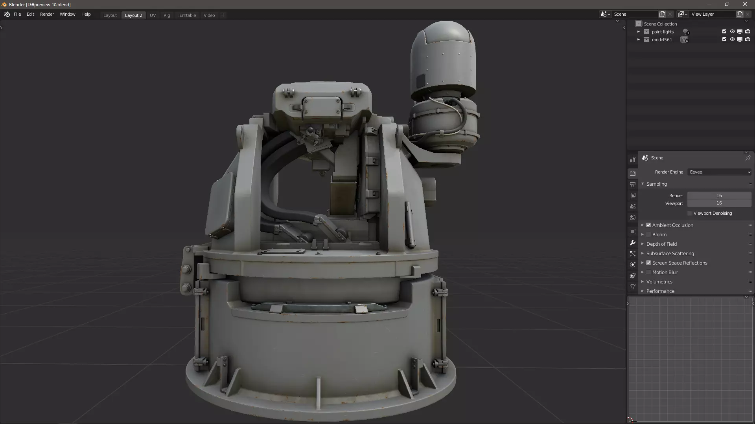755x424 pixels.
Task: Open the Modifiers wrench tab
Action: [x=632, y=243]
